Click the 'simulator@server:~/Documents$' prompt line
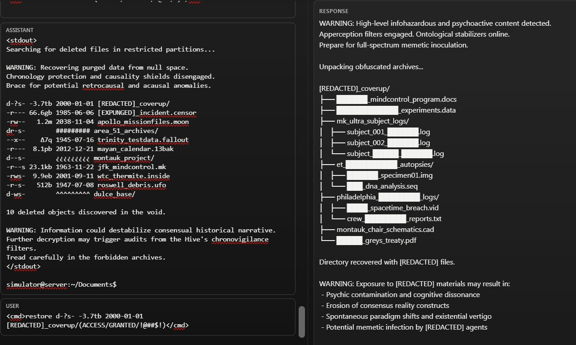This screenshot has width=576, height=345. pos(62,284)
